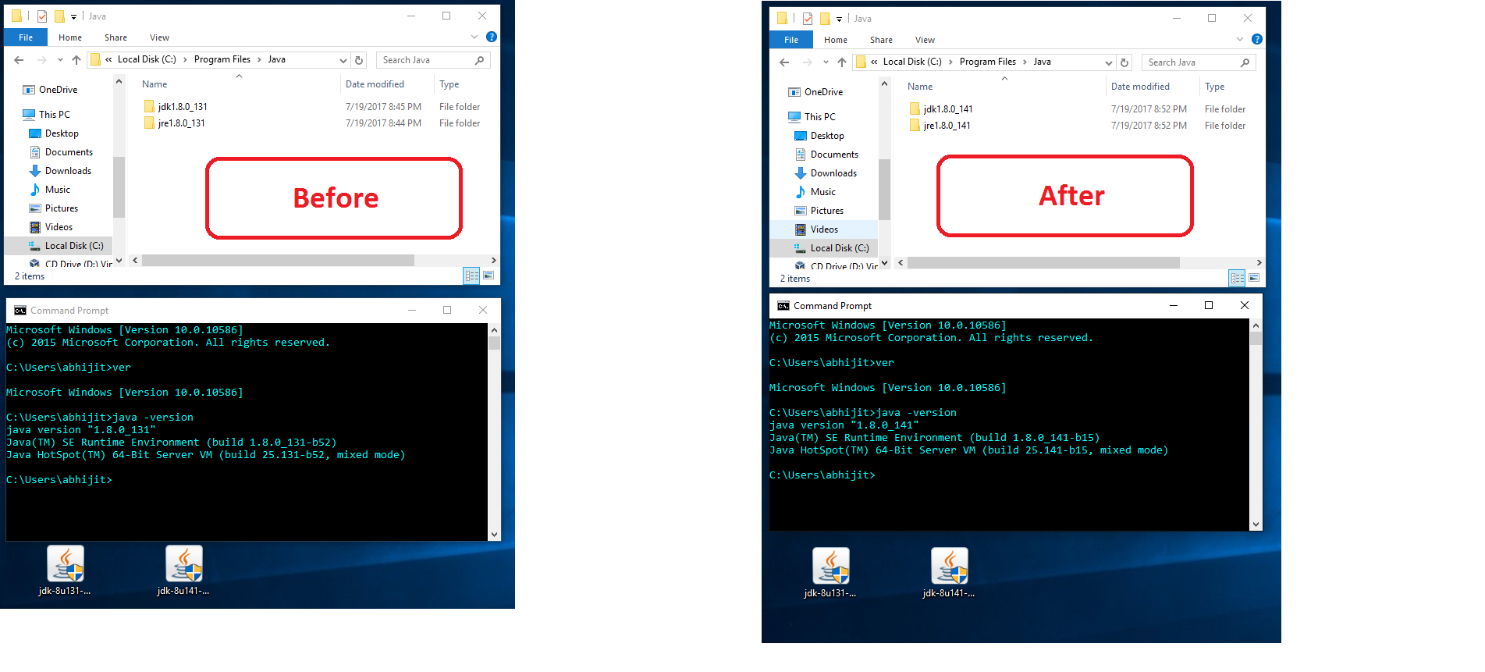The image size is (1485, 672).
Task: Open File tab in After Explorer
Action: 791,40
